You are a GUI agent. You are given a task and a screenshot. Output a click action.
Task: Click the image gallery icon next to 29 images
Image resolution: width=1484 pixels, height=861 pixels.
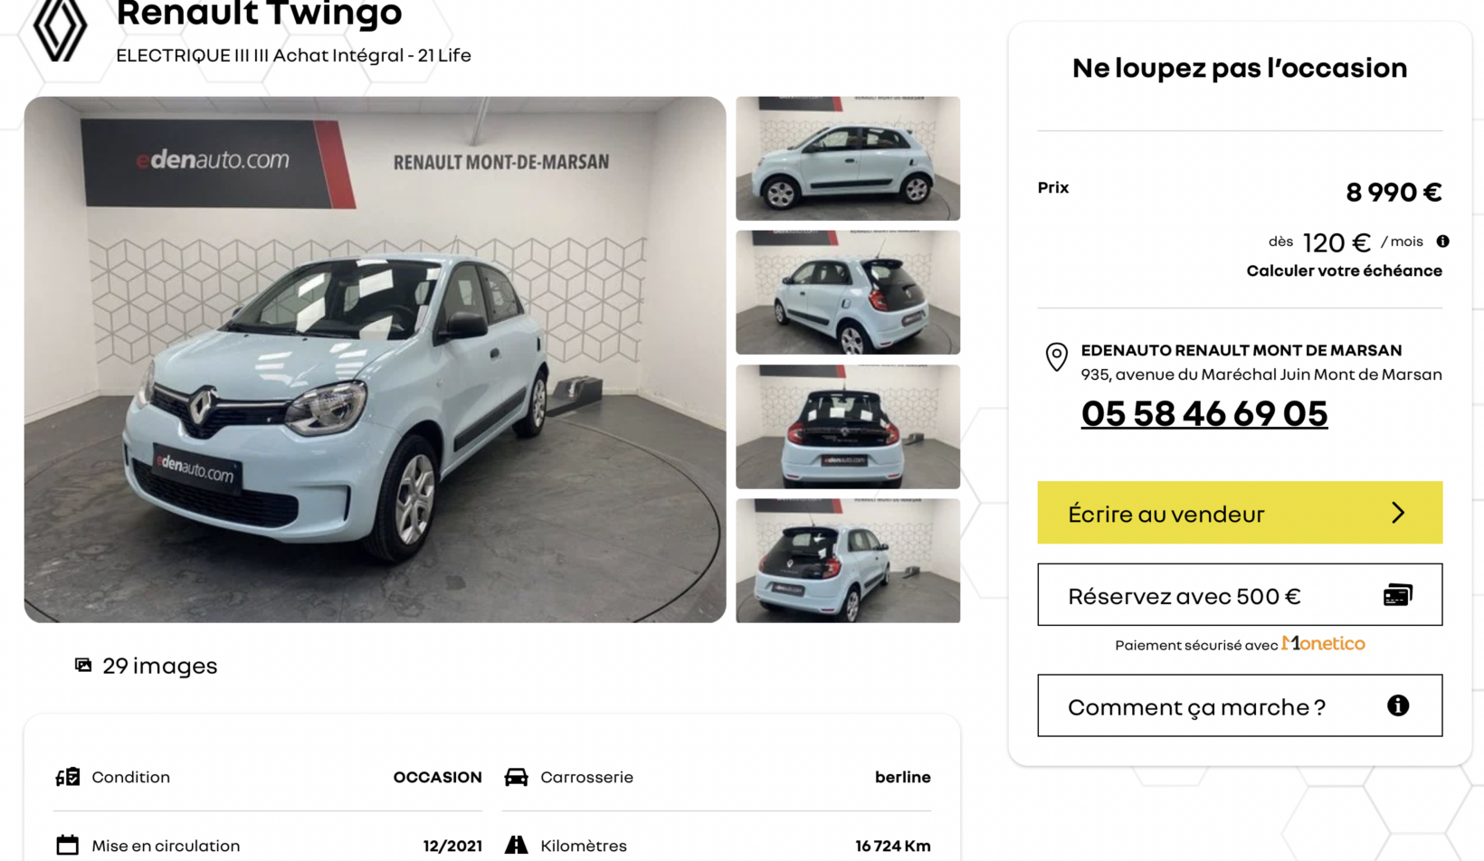(x=83, y=666)
